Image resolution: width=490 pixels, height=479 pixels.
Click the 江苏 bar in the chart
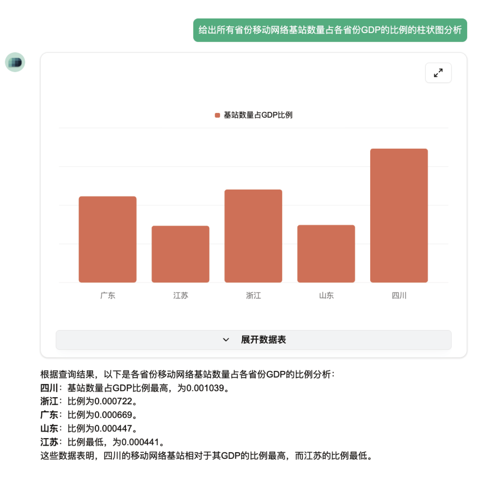[180, 254]
